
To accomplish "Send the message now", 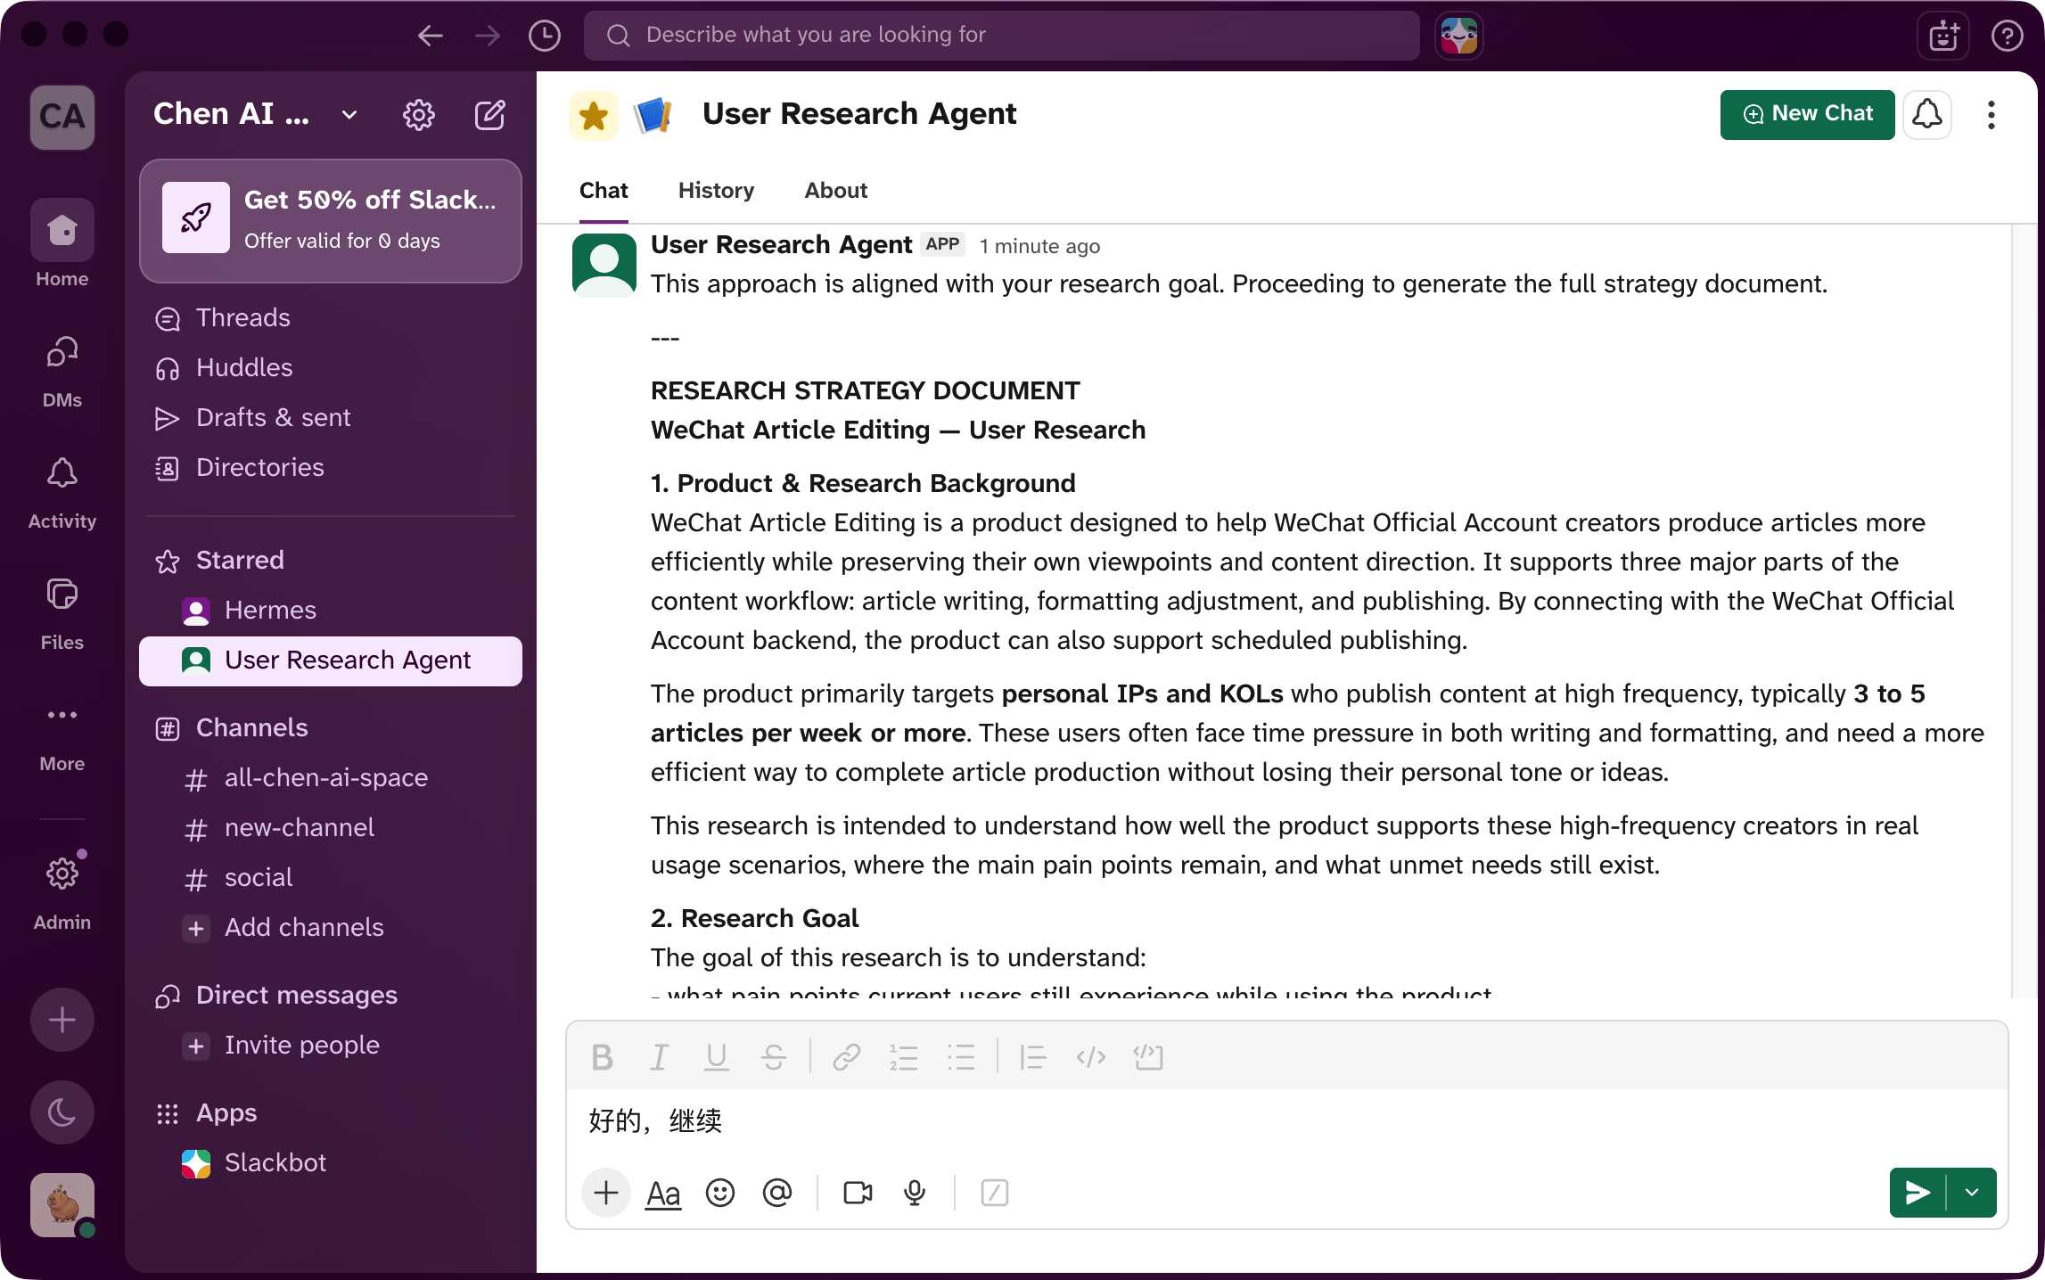I will point(1918,1193).
